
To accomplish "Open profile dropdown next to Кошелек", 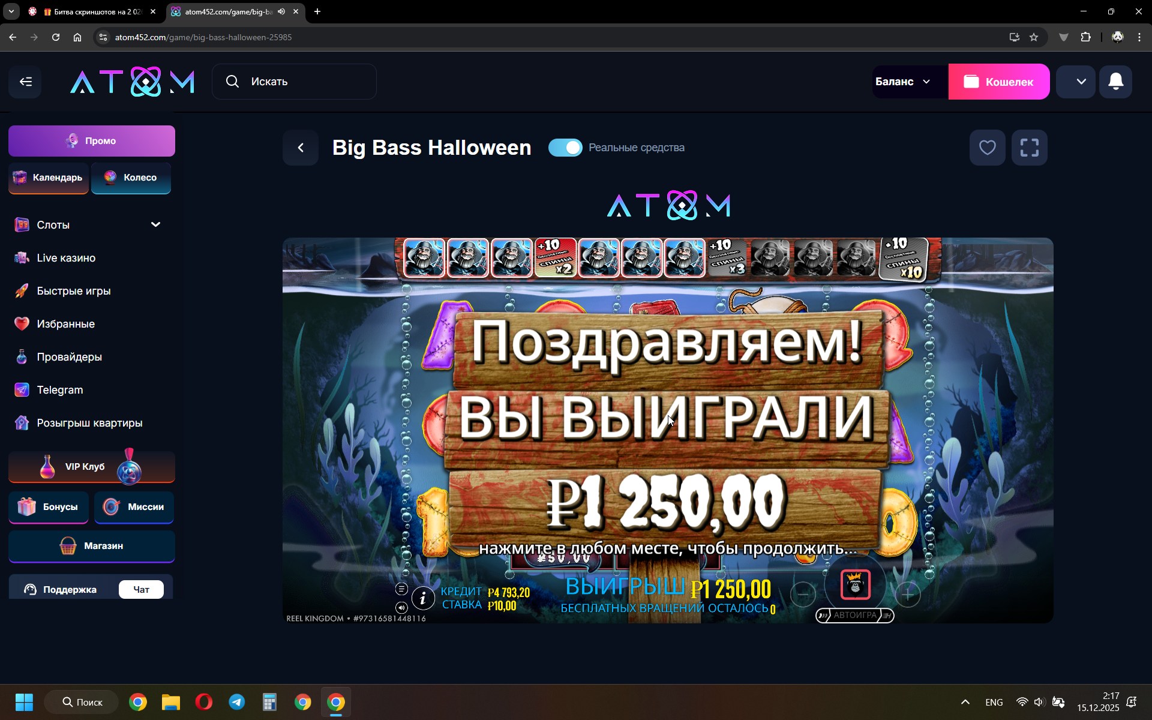I will 1081,82.
